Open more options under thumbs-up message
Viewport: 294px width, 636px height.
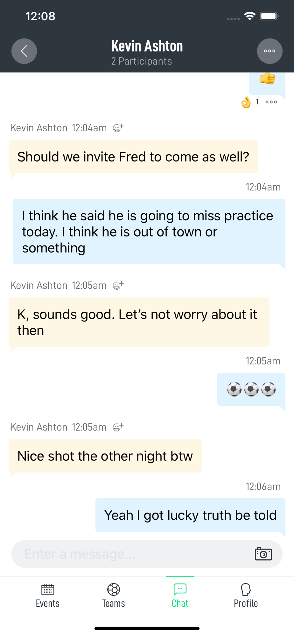pos(271,102)
